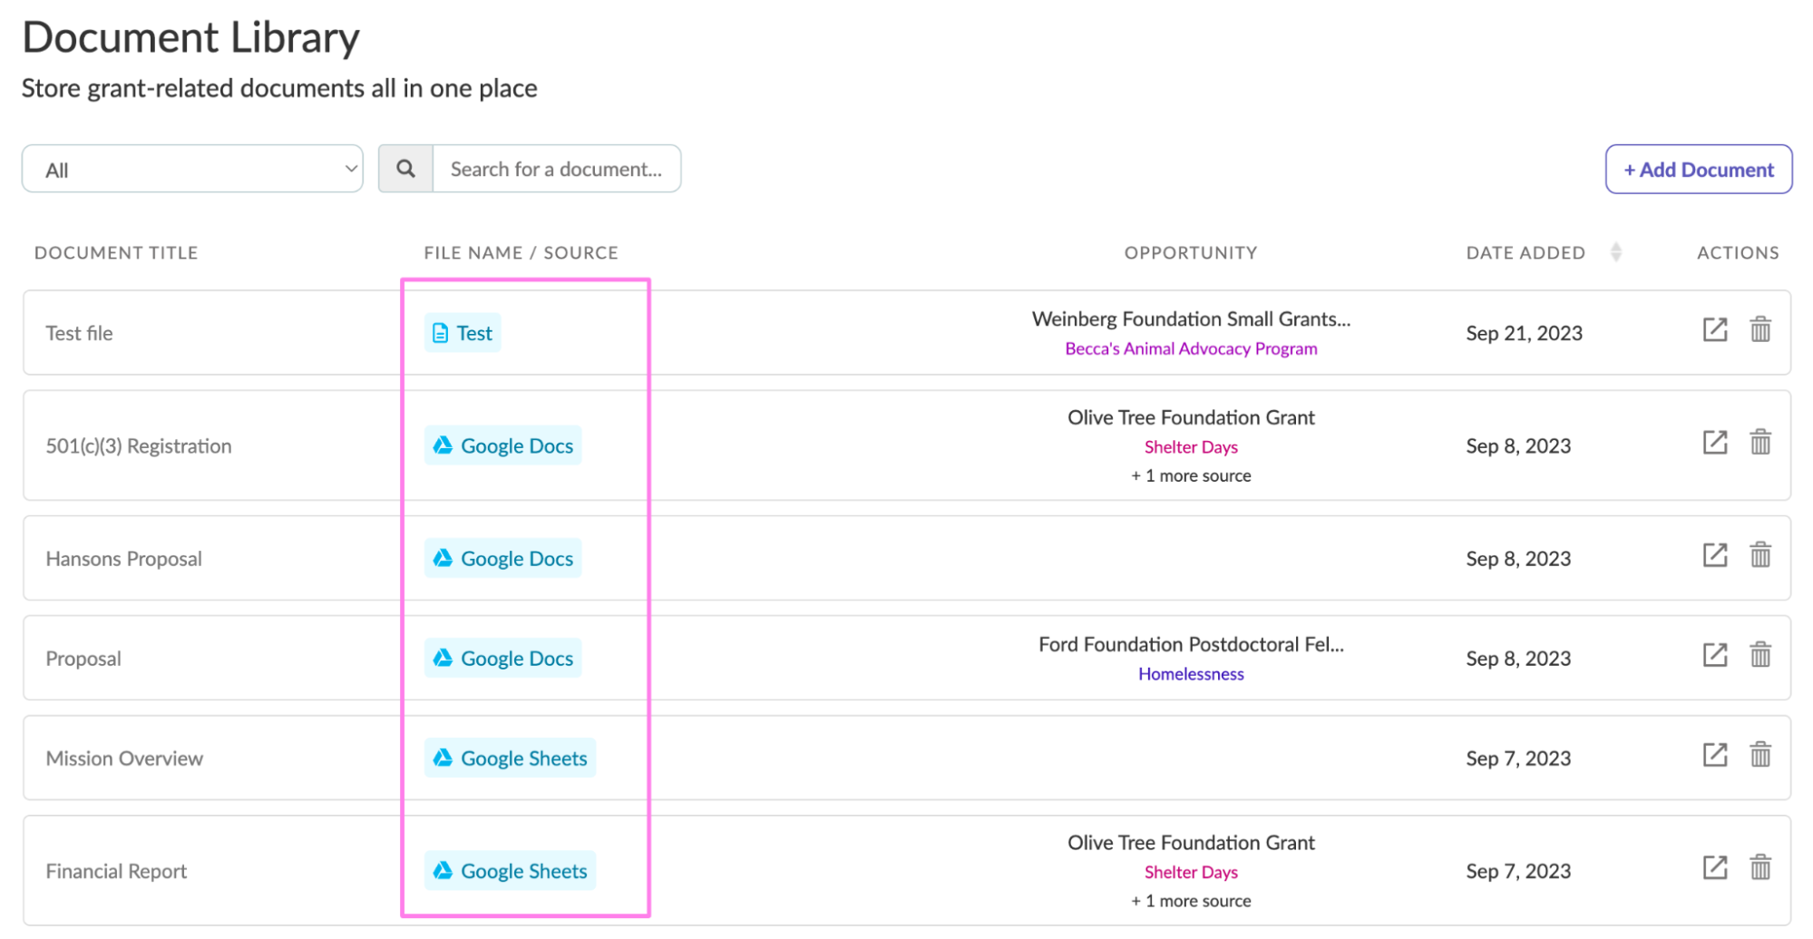Focus the document search field

click(556, 170)
